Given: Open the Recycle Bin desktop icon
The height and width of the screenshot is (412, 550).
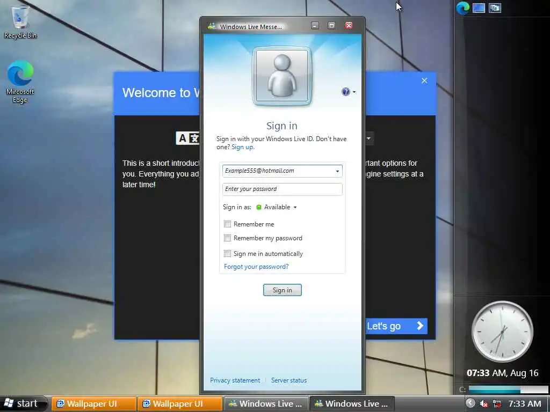Looking at the screenshot, I should [20, 21].
